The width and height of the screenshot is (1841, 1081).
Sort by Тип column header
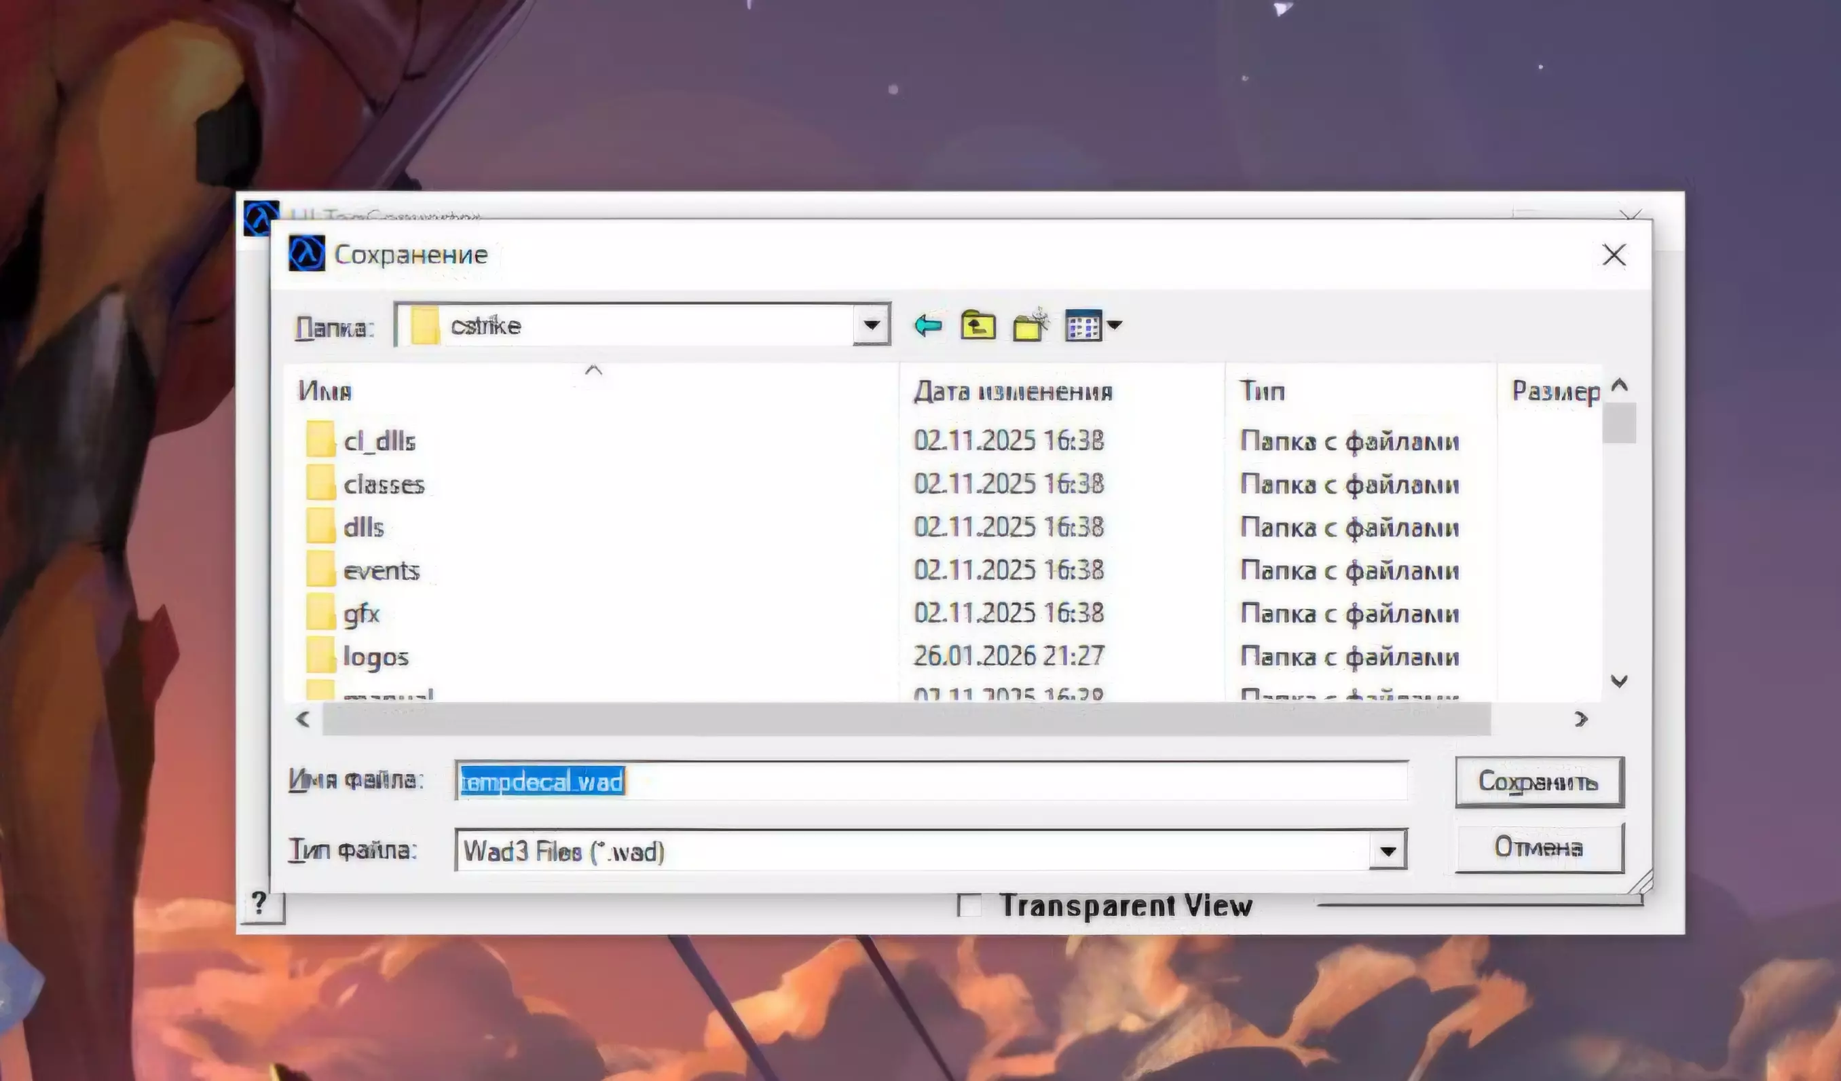[1262, 391]
